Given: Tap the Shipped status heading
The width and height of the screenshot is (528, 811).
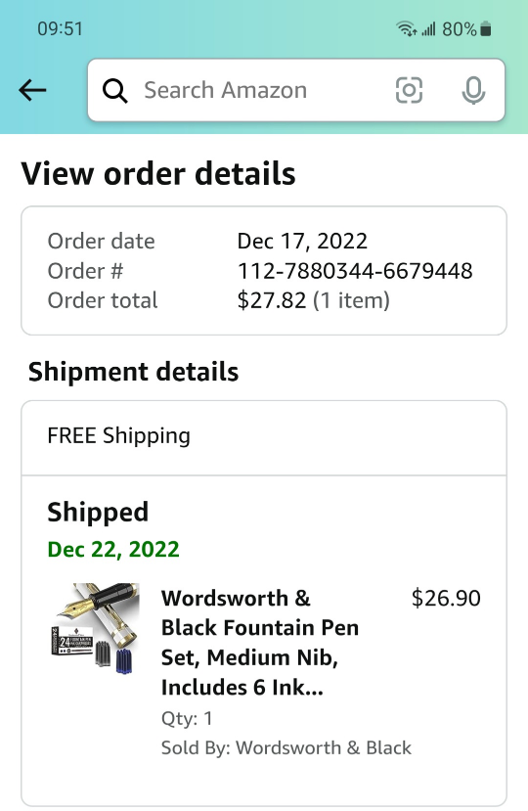Looking at the screenshot, I should pyautogui.click(x=98, y=513).
